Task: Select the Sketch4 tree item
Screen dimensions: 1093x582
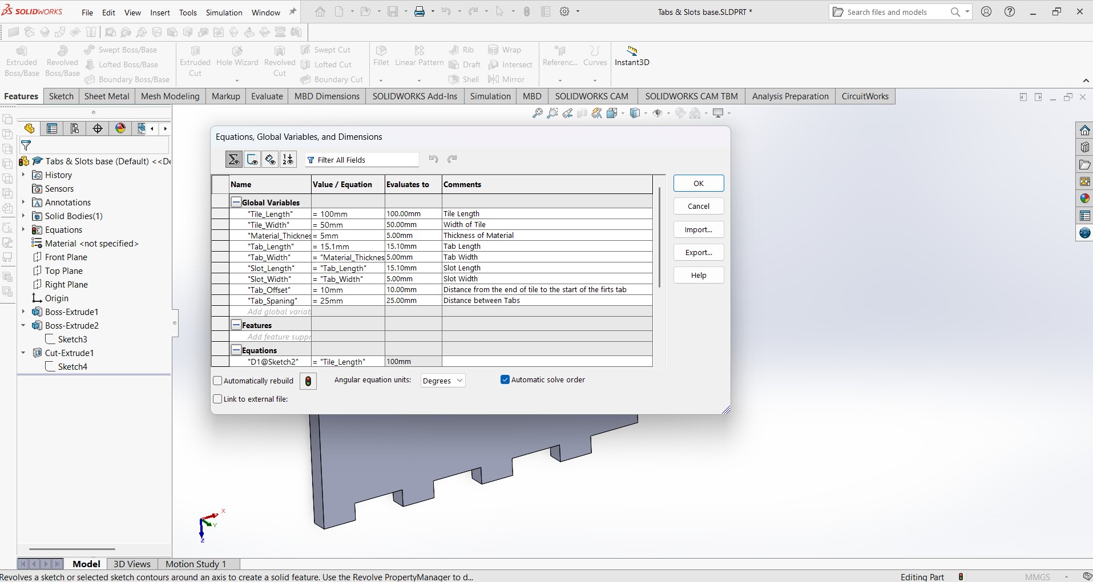Action: (72, 366)
